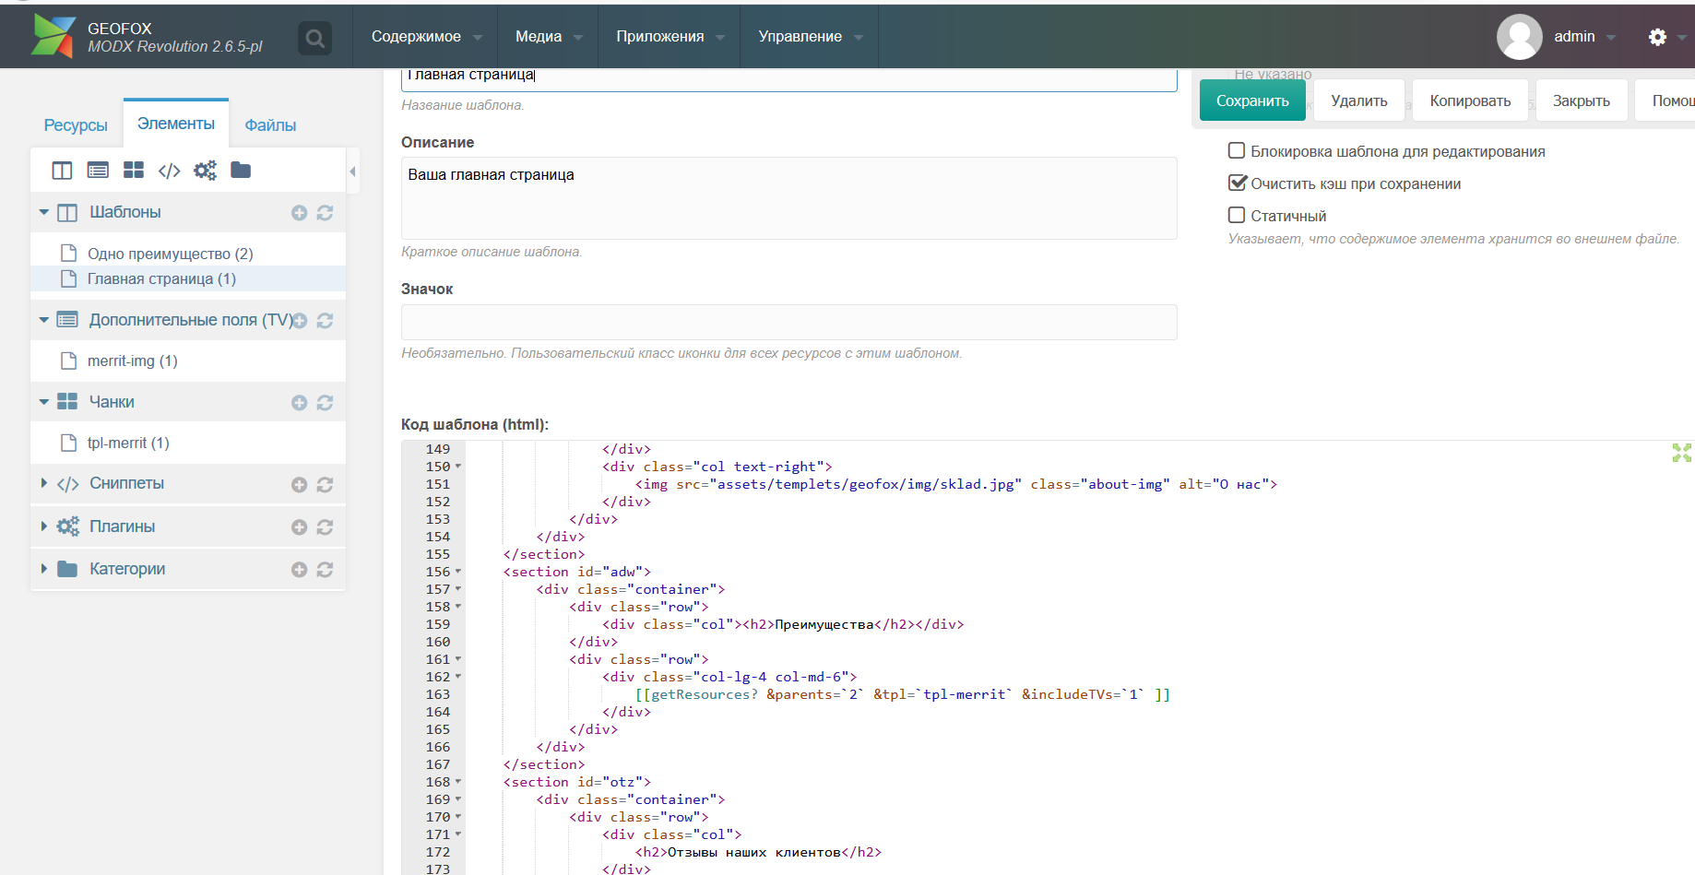The width and height of the screenshot is (1695, 875).
Task: Click the new snippet code icon
Action: coord(170,171)
